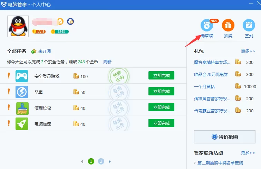
Task: Click 清理垃圾 task name
Action: pos(43,108)
